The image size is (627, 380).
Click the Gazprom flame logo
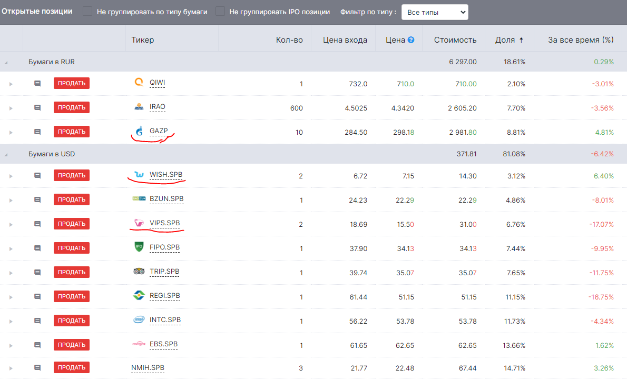(x=139, y=131)
